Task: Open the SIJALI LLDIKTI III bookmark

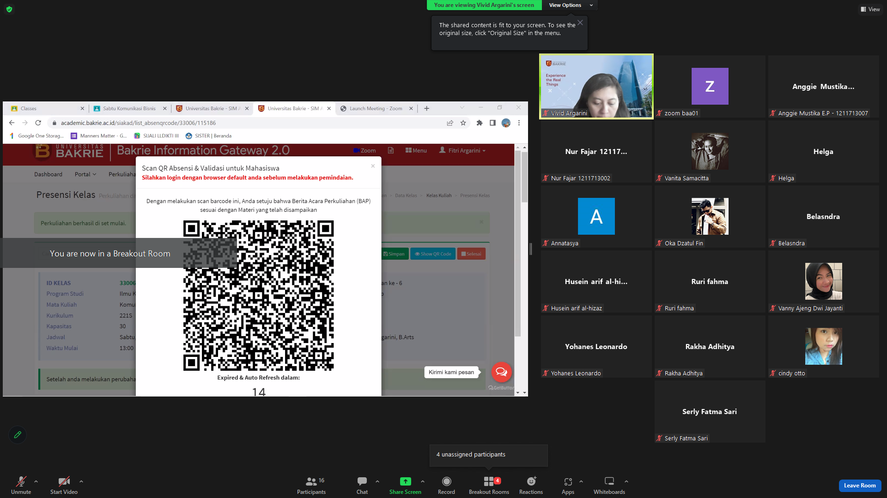Action: [x=156, y=136]
